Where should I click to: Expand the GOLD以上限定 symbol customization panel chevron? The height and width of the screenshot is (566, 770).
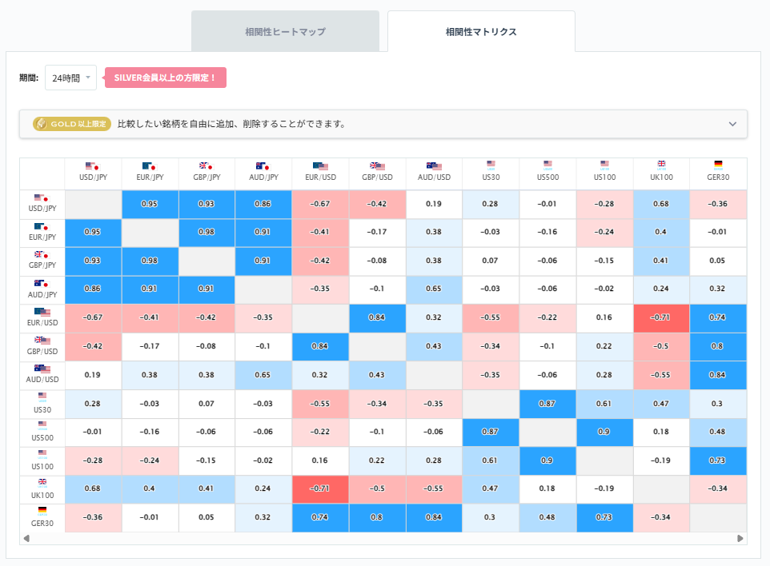click(732, 124)
